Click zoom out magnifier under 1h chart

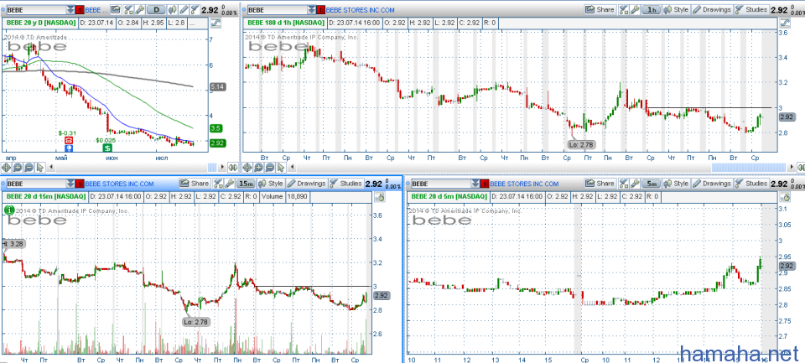point(269,168)
